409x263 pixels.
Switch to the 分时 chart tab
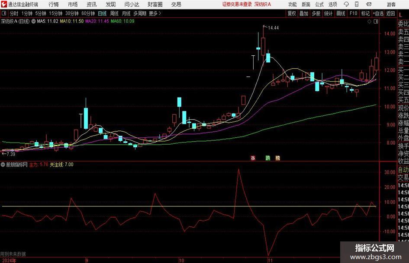coord(14,13)
